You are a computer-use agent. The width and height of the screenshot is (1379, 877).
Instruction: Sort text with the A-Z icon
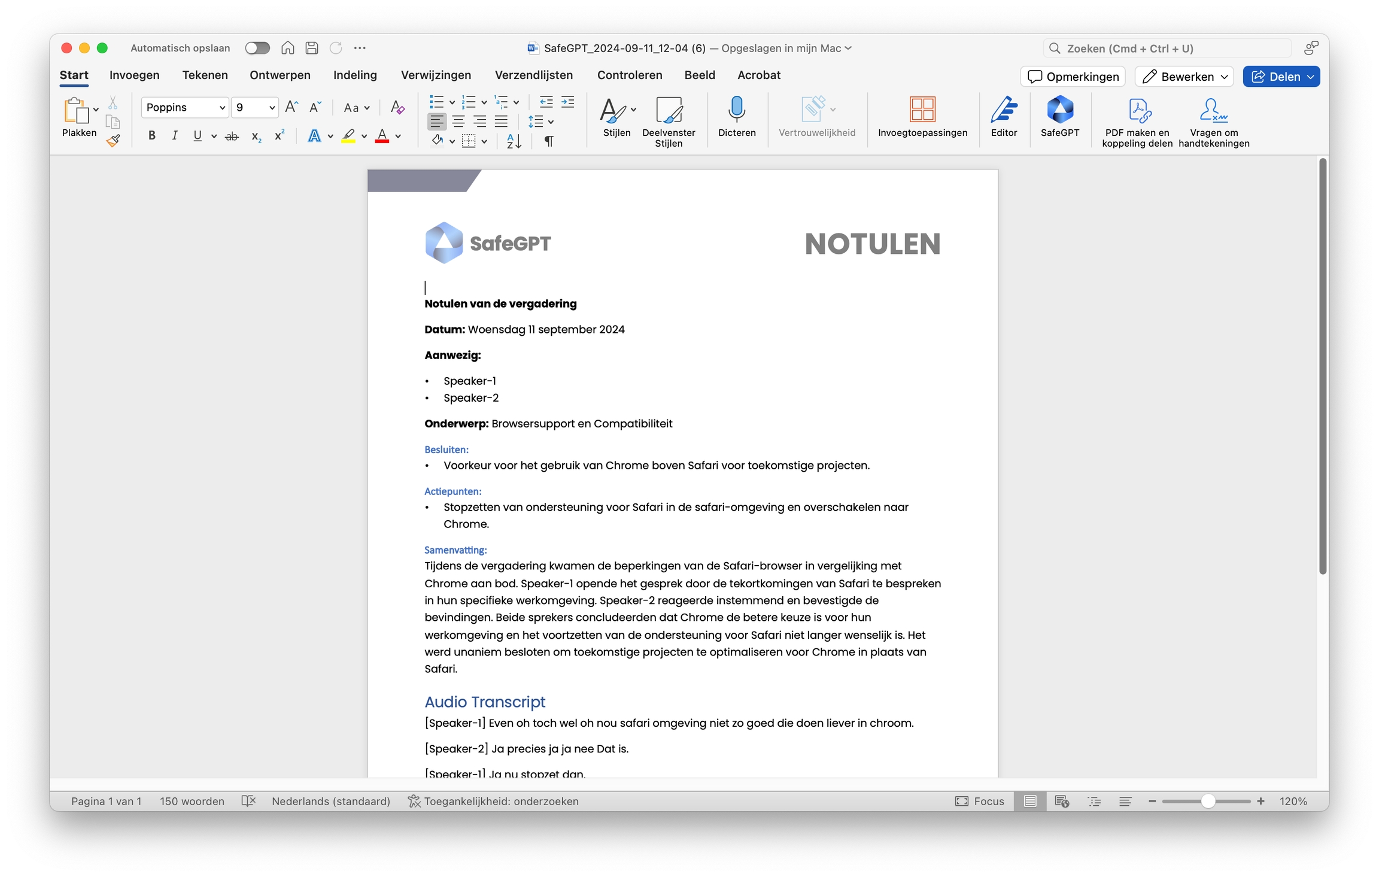[514, 141]
